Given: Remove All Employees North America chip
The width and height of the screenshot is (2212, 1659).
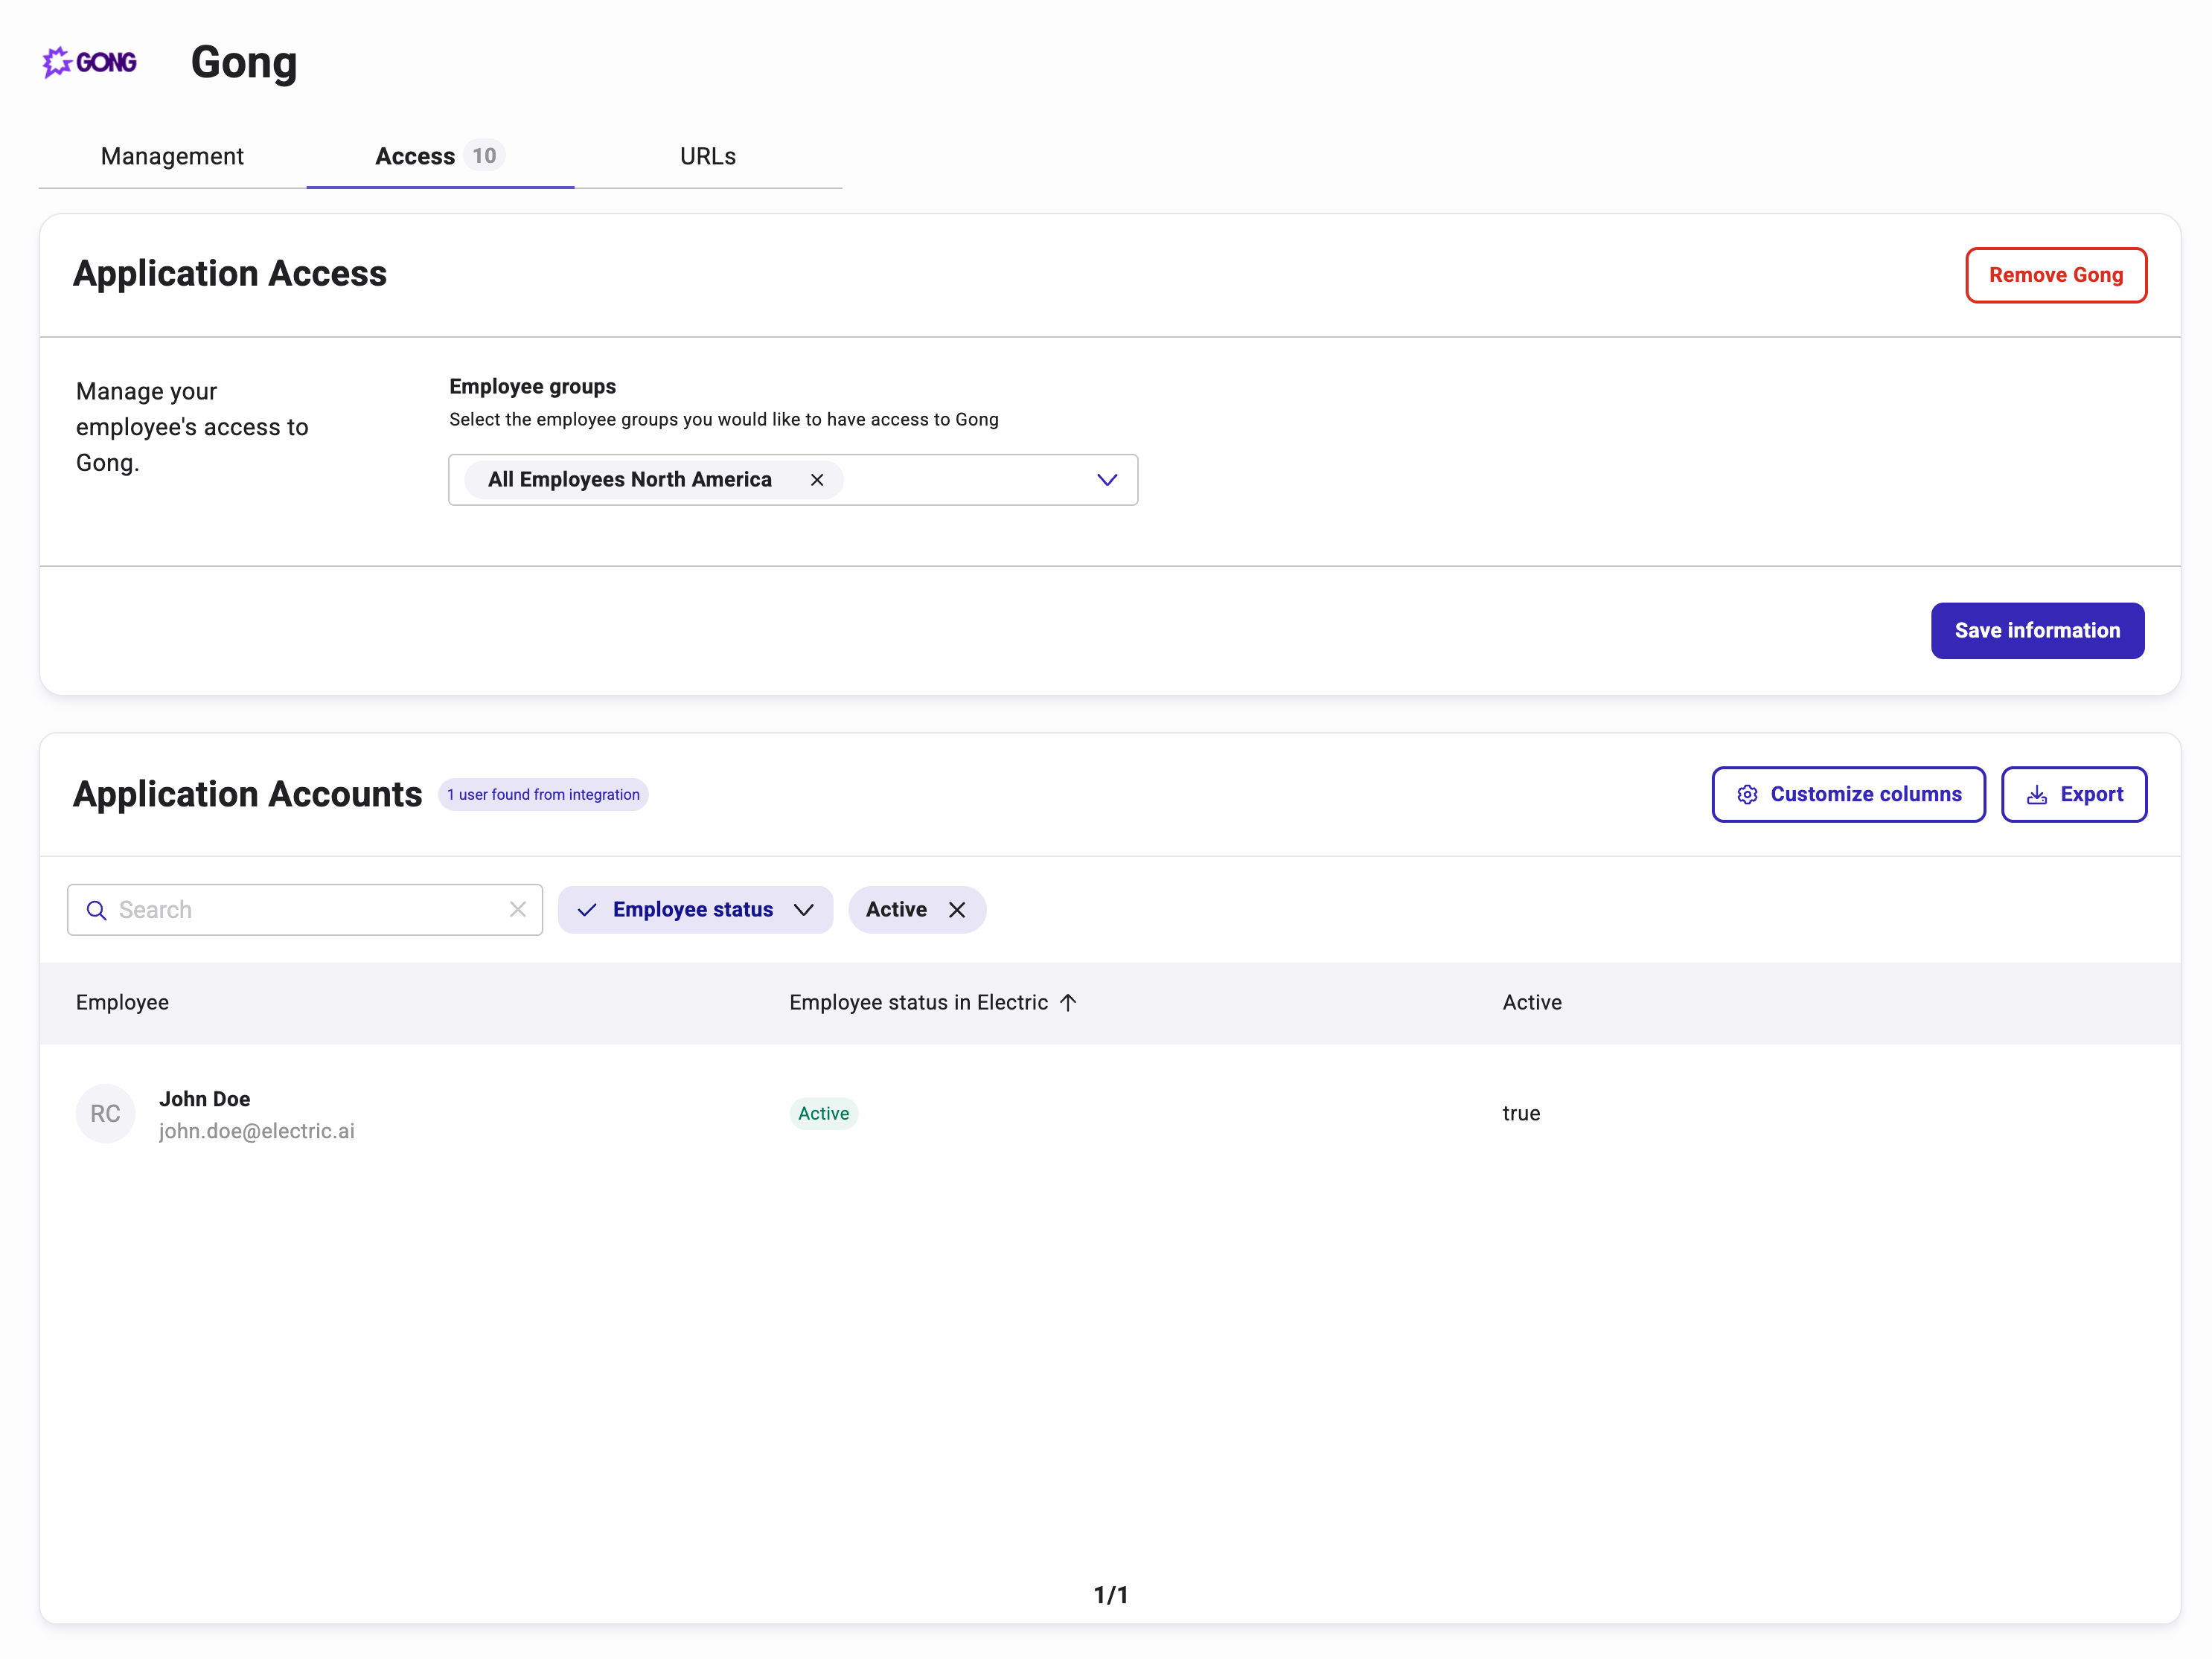Looking at the screenshot, I should (x=817, y=480).
